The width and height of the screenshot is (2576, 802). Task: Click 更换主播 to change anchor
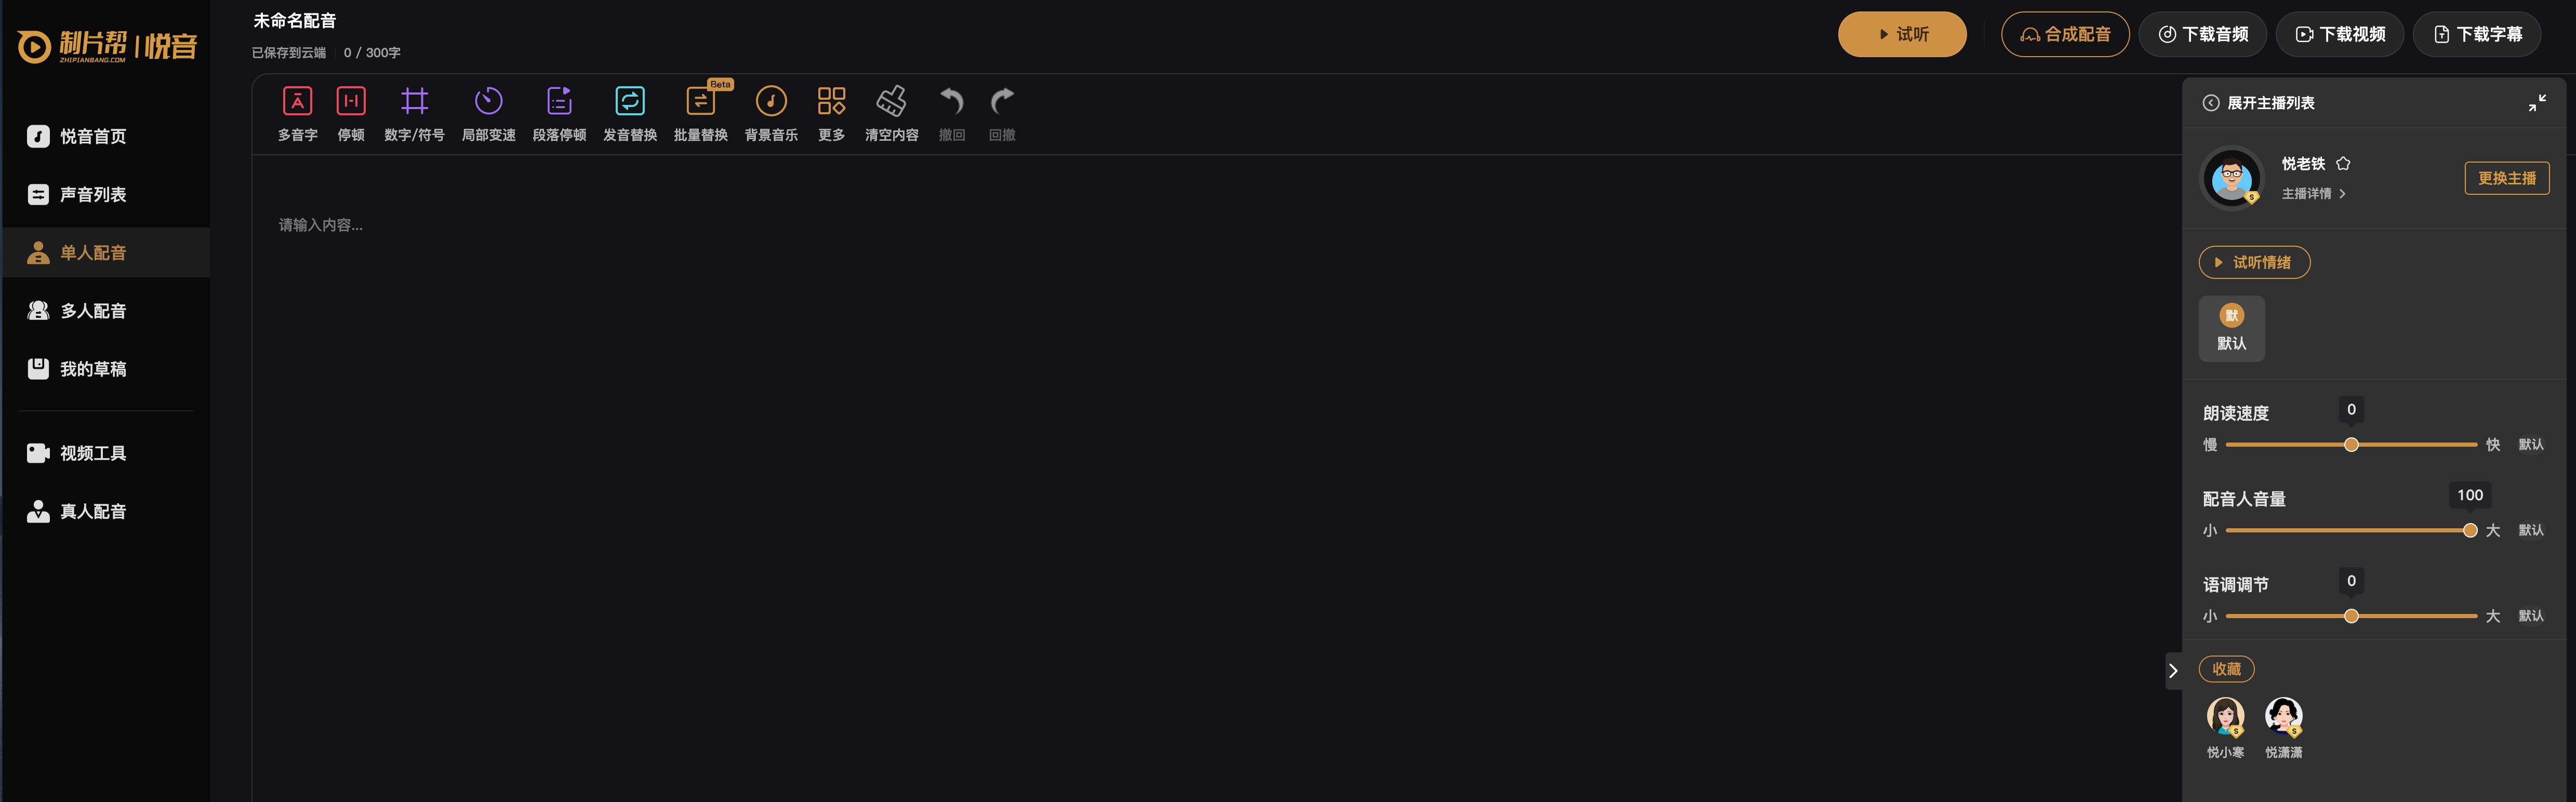click(x=2506, y=178)
